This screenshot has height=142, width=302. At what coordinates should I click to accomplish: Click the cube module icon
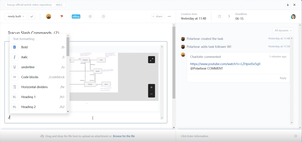tap(90, 16)
